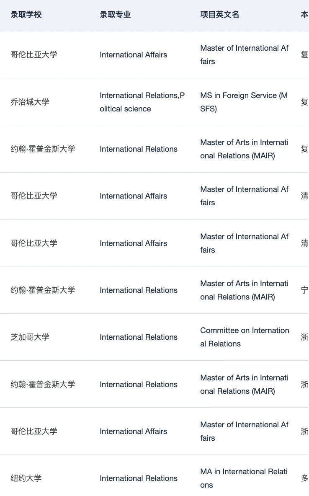Click 哥伦比亚大学 in the row ending with 浙
The width and height of the screenshot is (309, 496).
coord(34,431)
